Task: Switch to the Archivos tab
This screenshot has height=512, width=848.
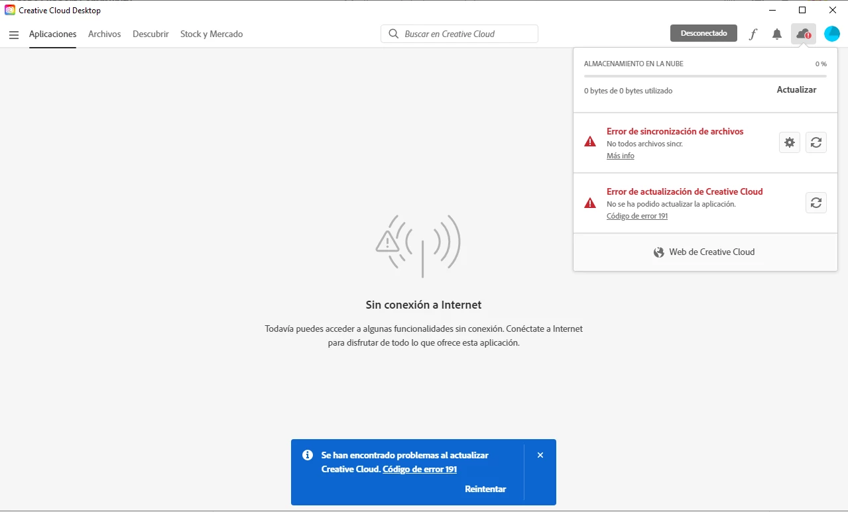Action: click(x=105, y=34)
